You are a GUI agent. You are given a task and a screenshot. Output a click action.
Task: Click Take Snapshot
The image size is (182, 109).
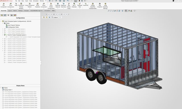coord(100,5)
